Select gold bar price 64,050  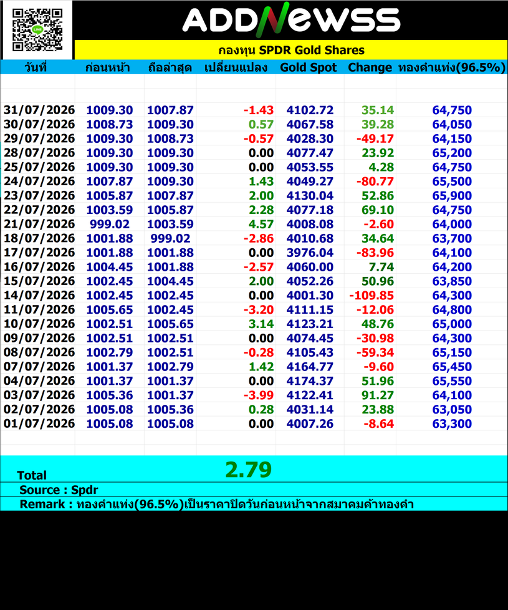[x=452, y=125]
